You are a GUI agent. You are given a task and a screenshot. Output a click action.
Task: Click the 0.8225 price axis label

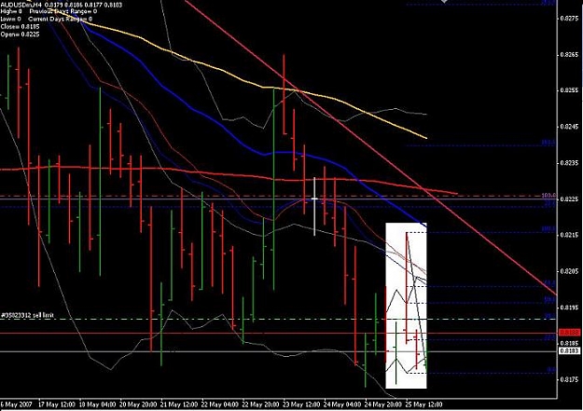tap(569, 199)
